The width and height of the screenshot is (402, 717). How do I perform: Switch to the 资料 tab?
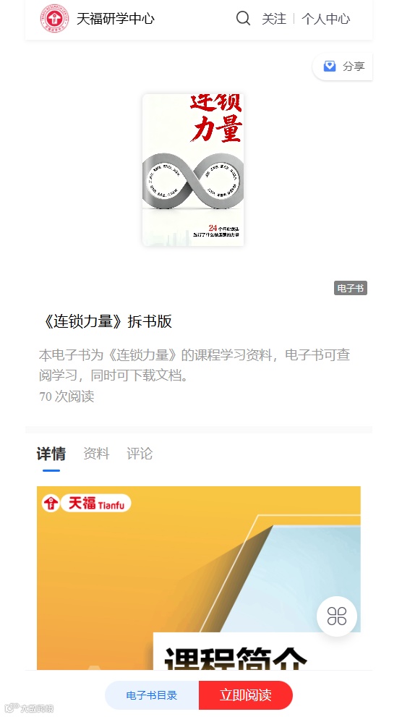96,454
